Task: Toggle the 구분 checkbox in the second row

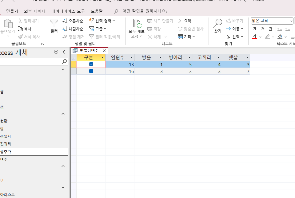Action: 91,71
